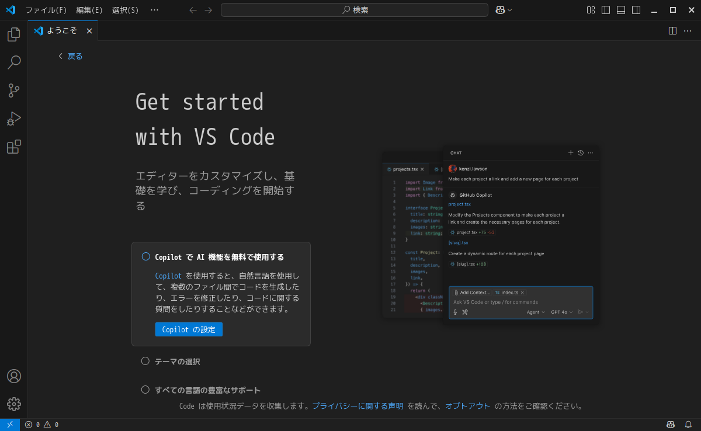The width and height of the screenshot is (701, 431).
Task: Open editor More Actions ellipsis
Action: (x=688, y=30)
